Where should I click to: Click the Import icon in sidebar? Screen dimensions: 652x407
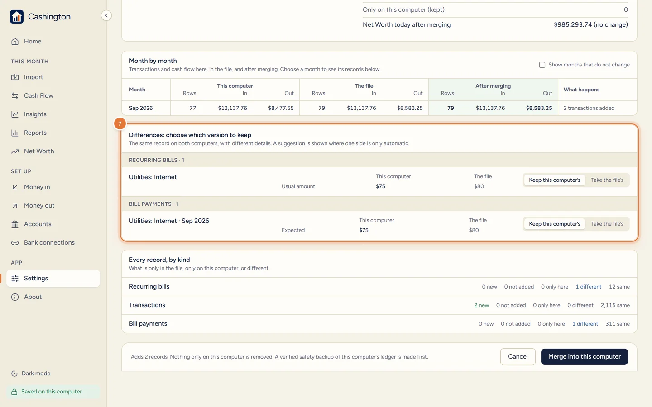(x=15, y=77)
